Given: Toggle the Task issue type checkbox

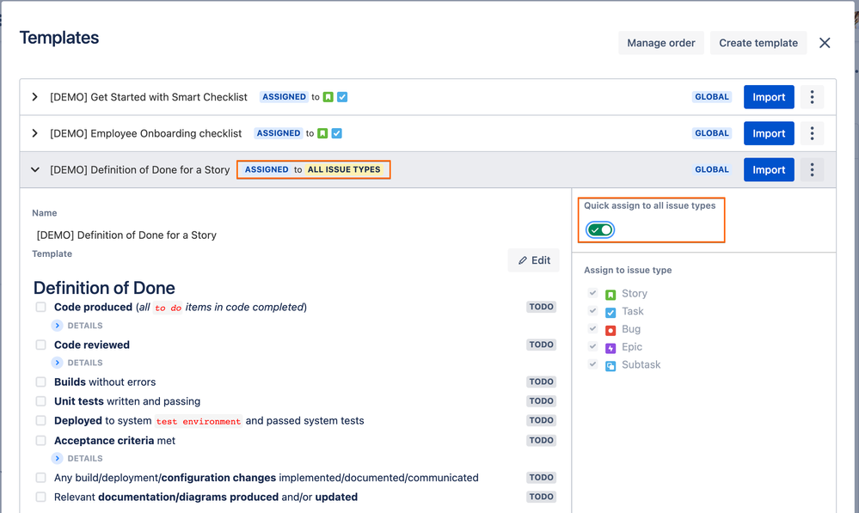Looking at the screenshot, I should (592, 311).
